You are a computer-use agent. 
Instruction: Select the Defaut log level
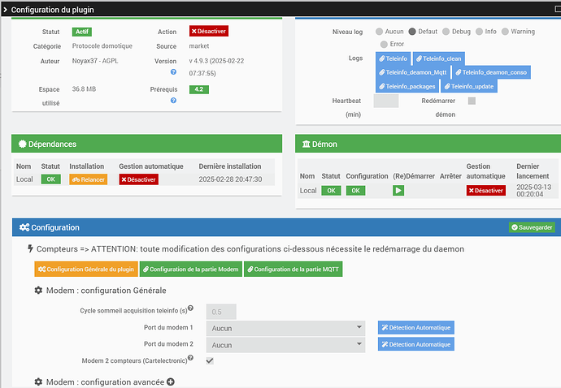pos(412,32)
